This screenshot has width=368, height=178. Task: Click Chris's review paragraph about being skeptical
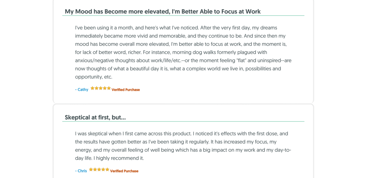(183, 146)
